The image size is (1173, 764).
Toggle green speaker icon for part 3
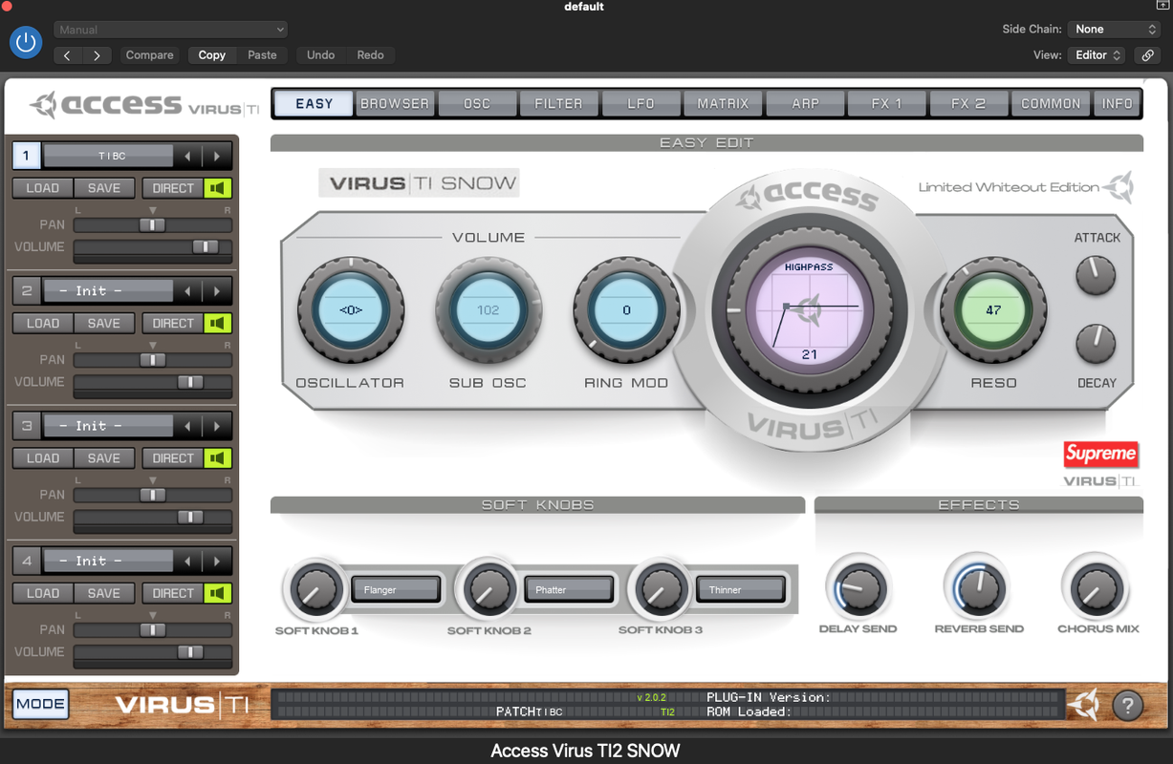point(218,458)
